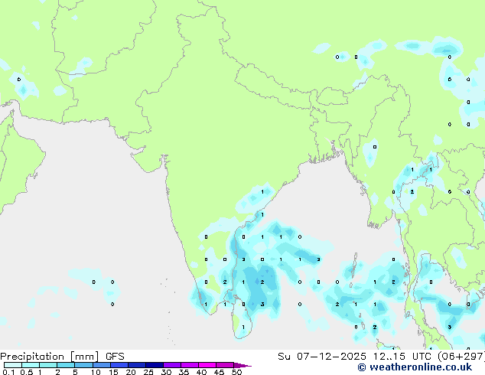
Task: Click the 0.1 legend label
Action: 8,372
